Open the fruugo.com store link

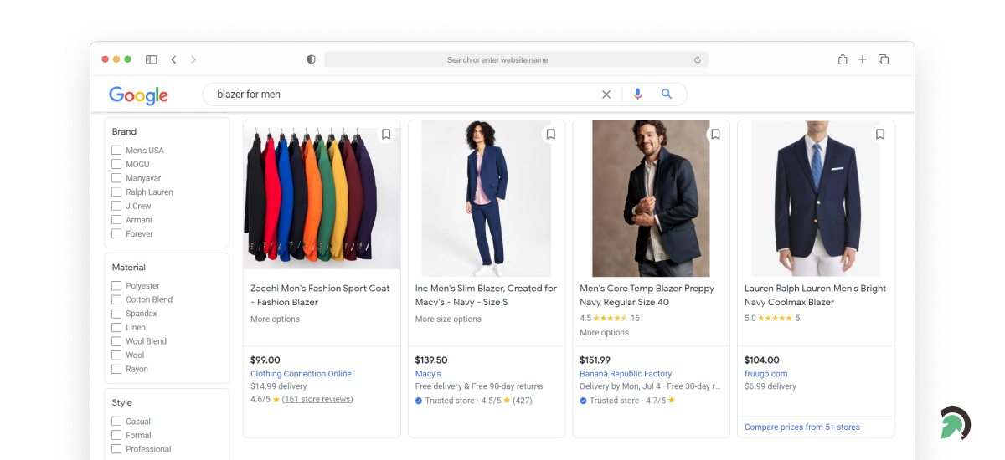[x=766, y=374]
